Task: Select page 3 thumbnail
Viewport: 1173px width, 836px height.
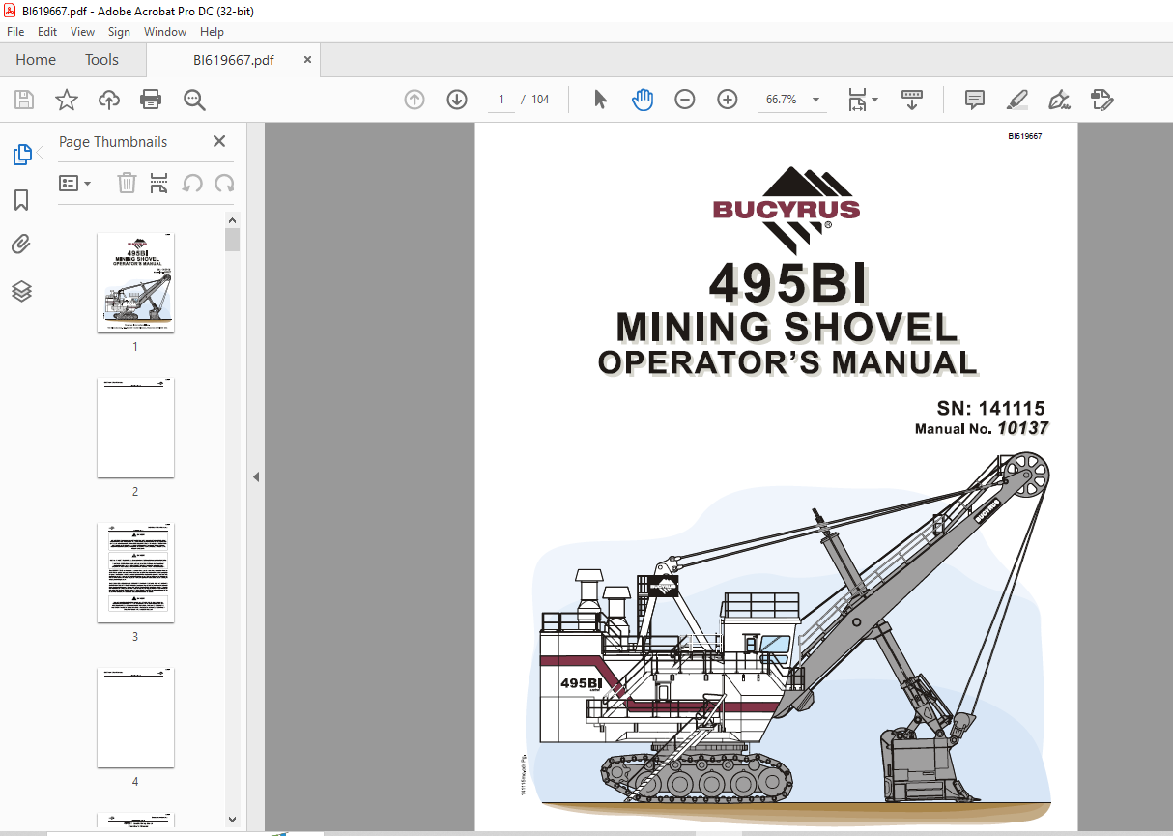Action: [135, 573]
